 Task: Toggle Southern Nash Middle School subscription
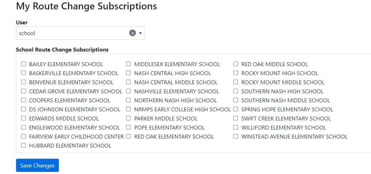point(236,100)
